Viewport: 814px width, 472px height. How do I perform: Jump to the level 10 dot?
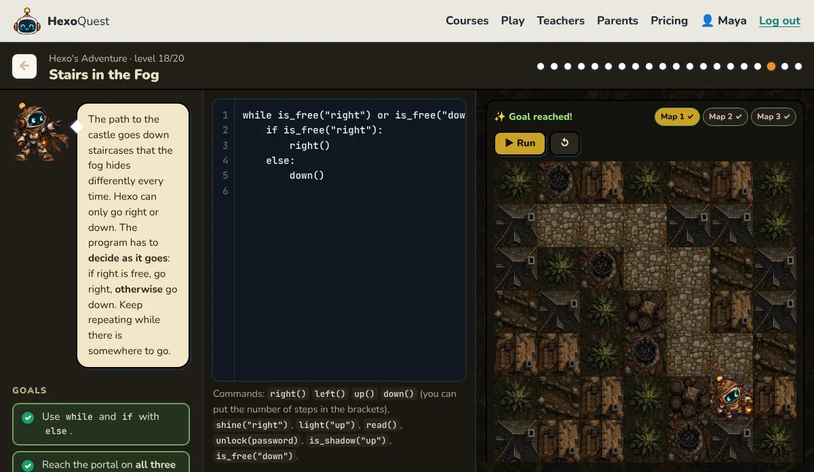[x=663, y=66]
